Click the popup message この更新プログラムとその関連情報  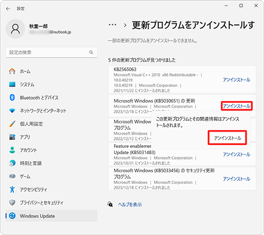coord(197,122)
